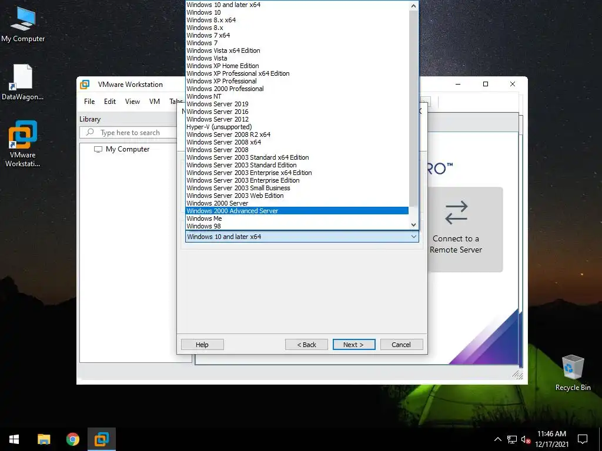Click the Help button in the wizard

pyautogui.click(x=202, y=344)
